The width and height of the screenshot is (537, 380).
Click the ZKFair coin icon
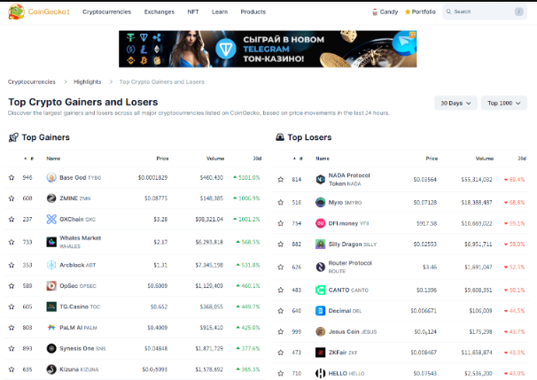coord(320,353)
